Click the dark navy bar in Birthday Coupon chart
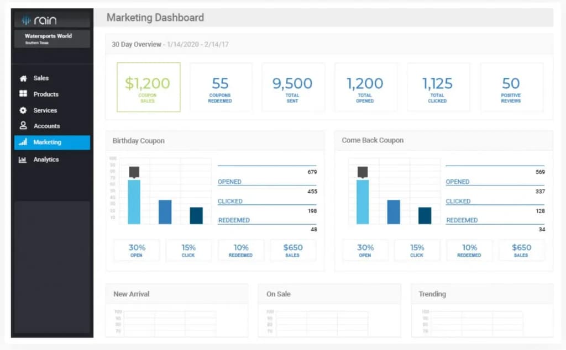 pyautogui.click(x=196, y=215)
